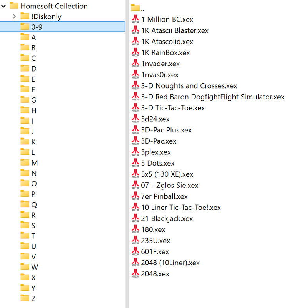This screenshot has width=304, height=308.
Task: Select the file name '1K Atascii Blaster.xex'
Action: 175,30
